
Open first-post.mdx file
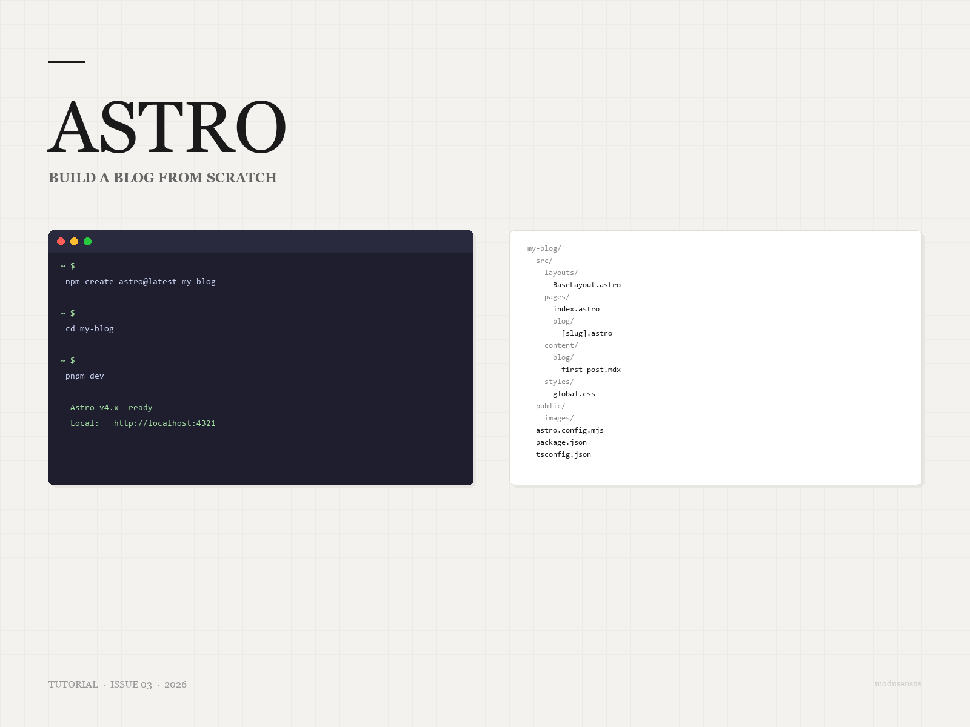[x=591, y=370]
